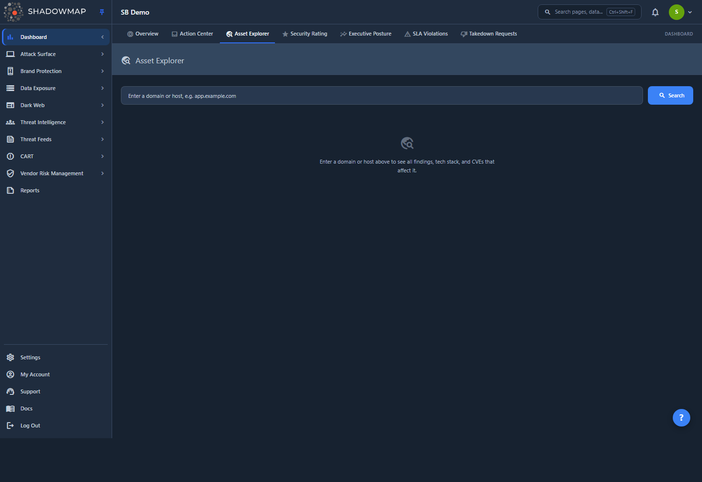This screenshot has width=702, height=482.
Task: Click the CART circle icon
Action: click(10, 156)
